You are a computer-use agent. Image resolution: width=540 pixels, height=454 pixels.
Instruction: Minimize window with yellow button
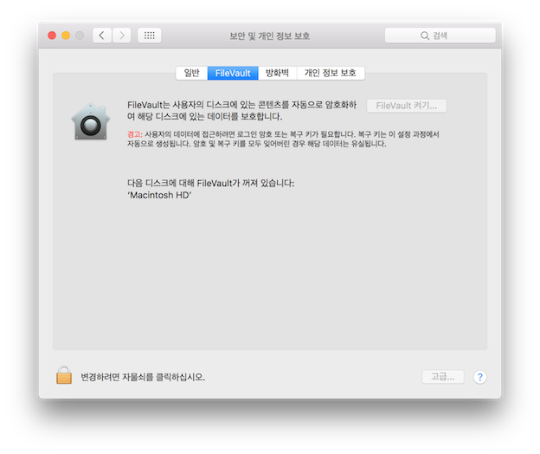66,36
